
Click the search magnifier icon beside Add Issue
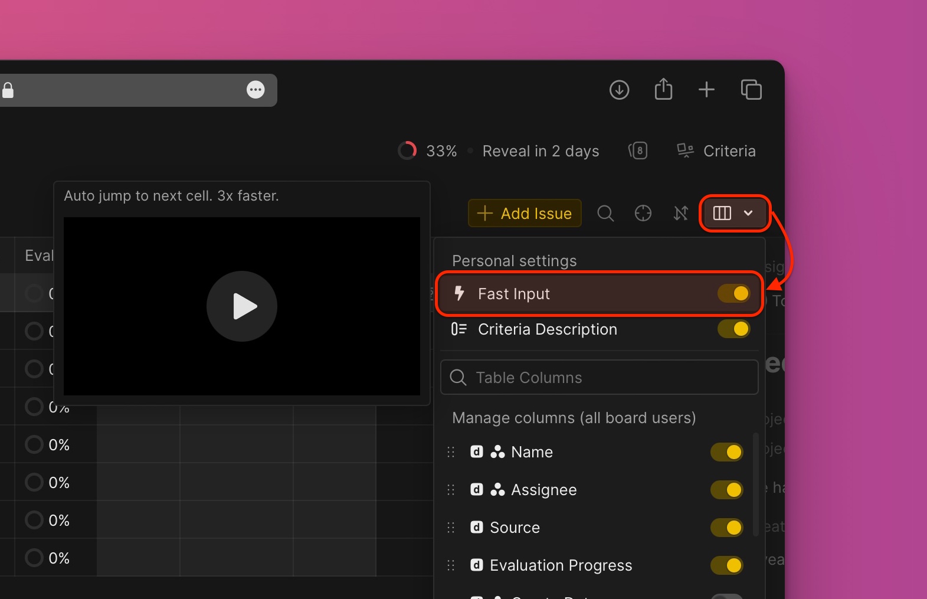point(605,213)
